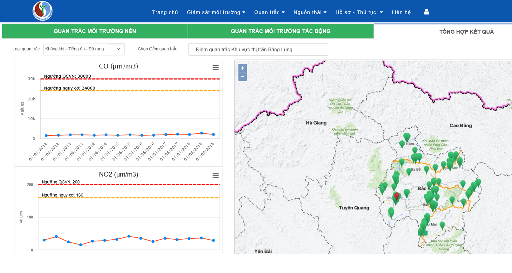Open the Hồ sơ - Thủ tục menu
The width and height of the screenshot is (512, 273).
coord(359,12)
